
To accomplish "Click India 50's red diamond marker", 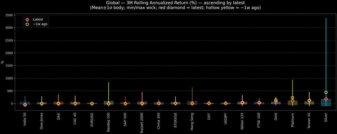I will 25,105.
